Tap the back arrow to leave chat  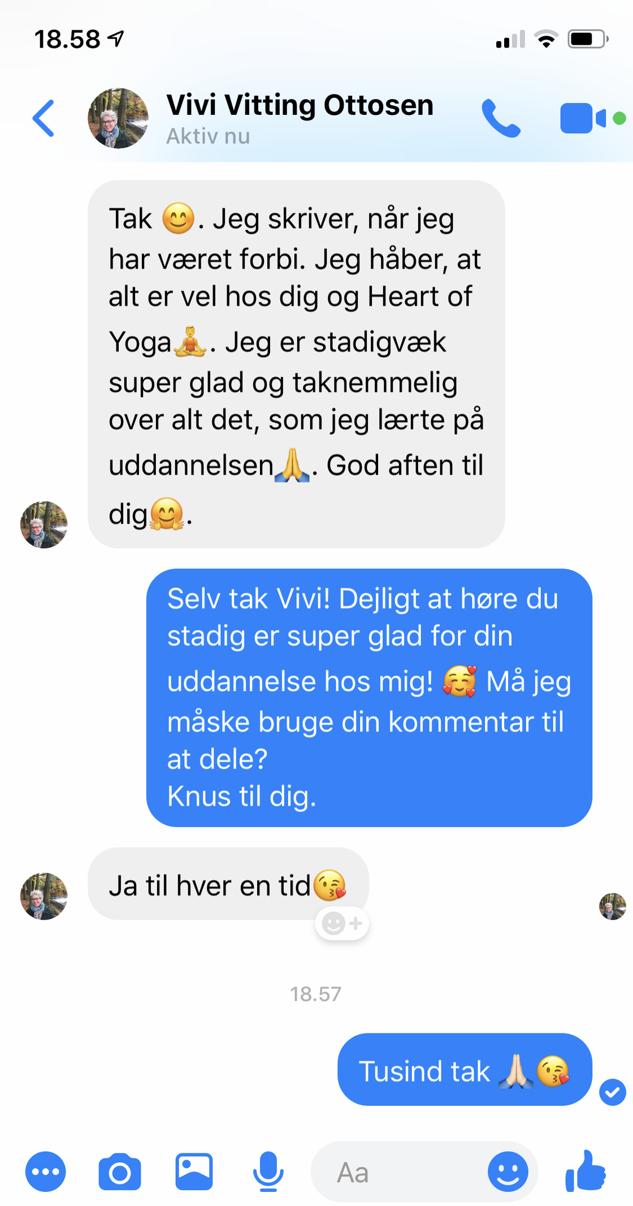coord(44,118)
